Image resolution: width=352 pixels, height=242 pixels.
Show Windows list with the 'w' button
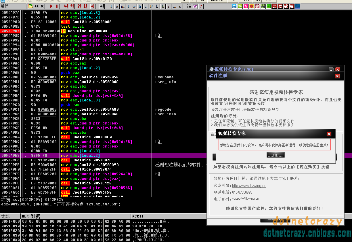click(134, 6)
